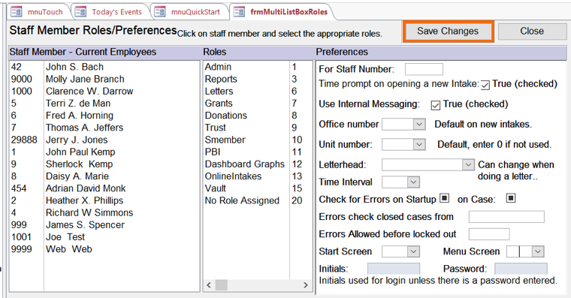
Task: Select the Grants role
Action: (258, 104)
